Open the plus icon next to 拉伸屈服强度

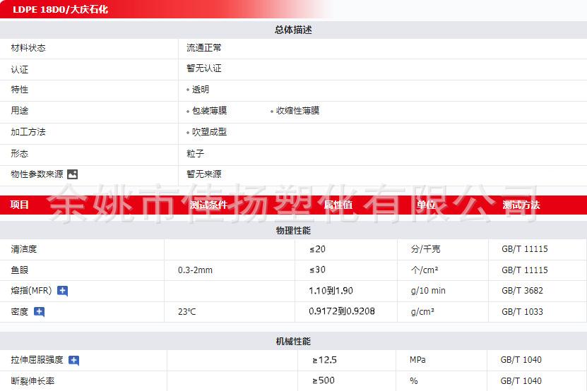point(73,361)
